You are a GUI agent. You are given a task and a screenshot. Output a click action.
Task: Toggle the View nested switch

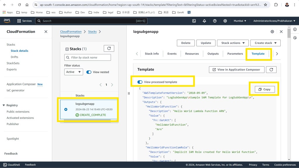point(89,72)
